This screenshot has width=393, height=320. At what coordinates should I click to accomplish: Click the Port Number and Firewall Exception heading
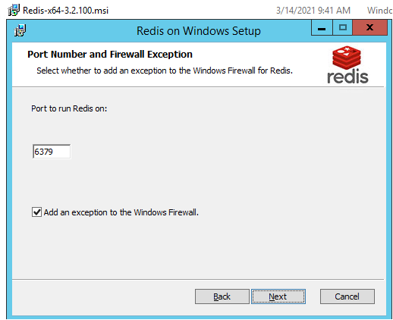[x=110, y=55]
